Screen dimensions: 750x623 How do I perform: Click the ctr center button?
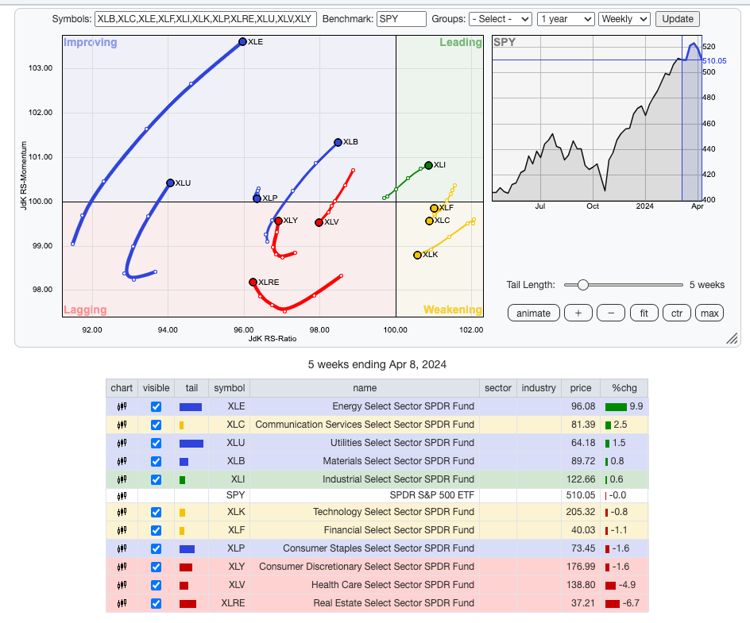[x=677, y=313]
